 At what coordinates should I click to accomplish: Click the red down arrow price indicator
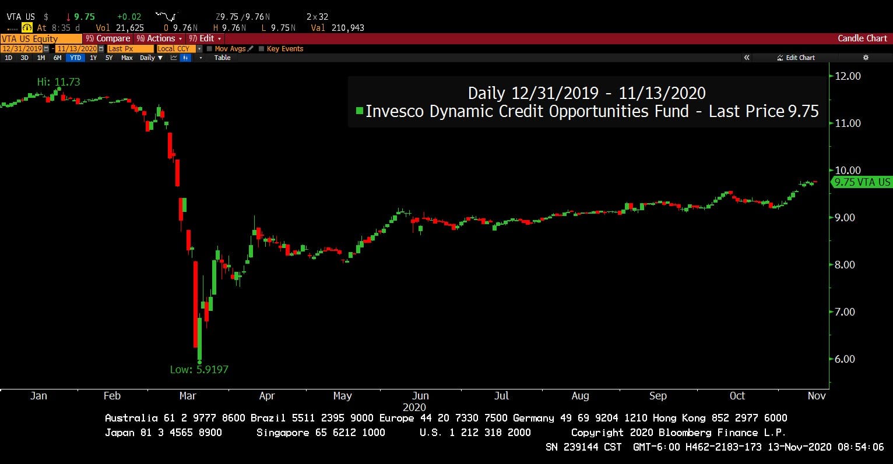(x=68, y=17)
